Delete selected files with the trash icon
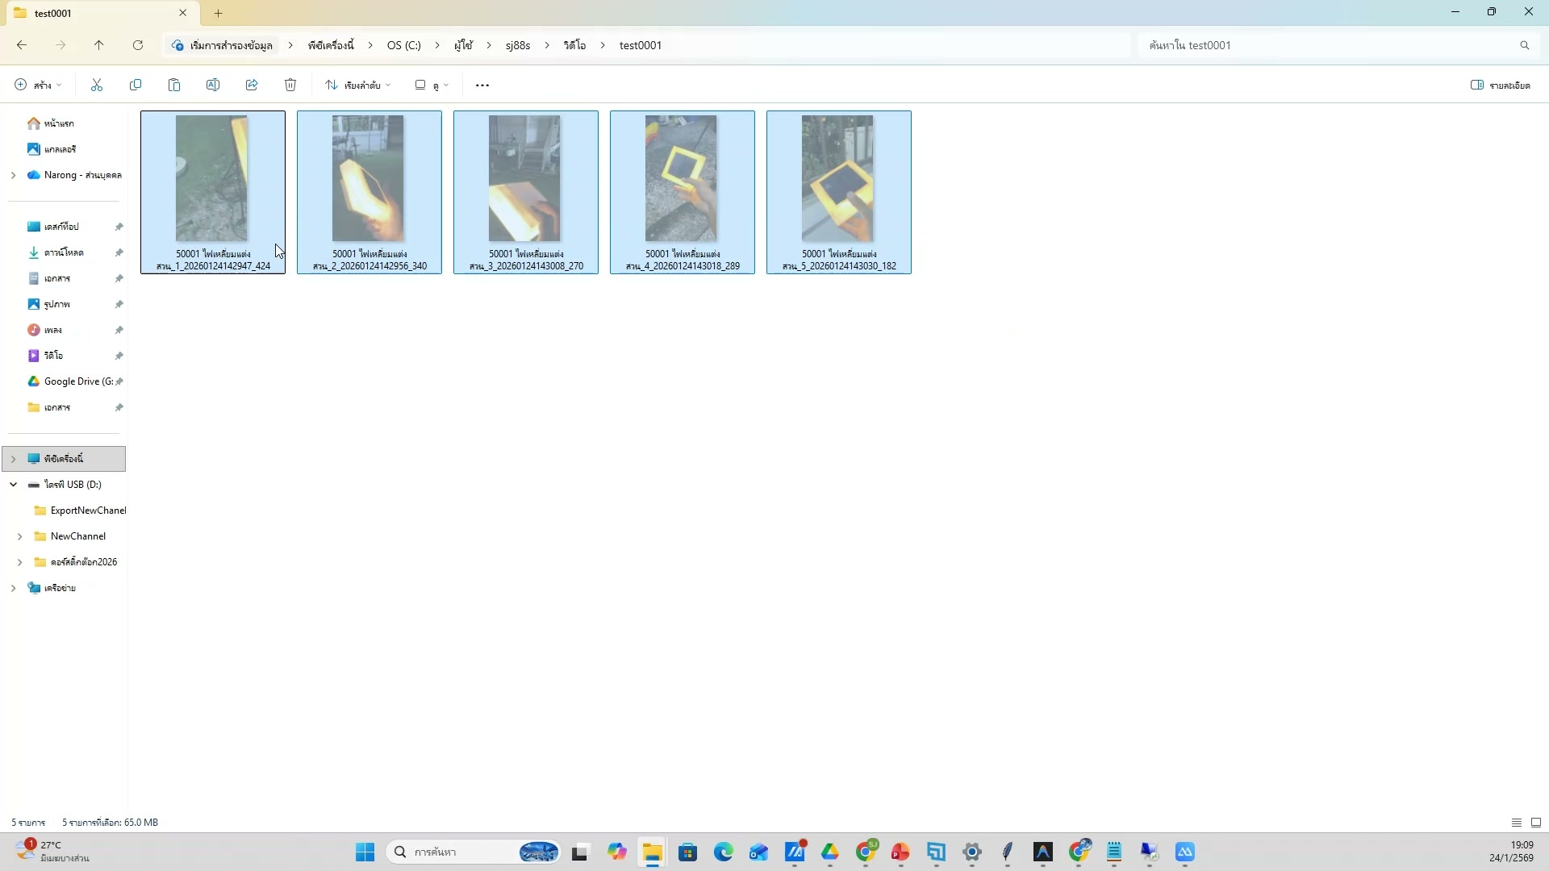This screenshot has width=1549, height=871. tap(290, 85)
